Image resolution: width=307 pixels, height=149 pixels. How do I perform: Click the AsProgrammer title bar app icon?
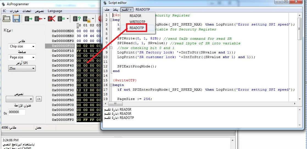coord(3,4)
